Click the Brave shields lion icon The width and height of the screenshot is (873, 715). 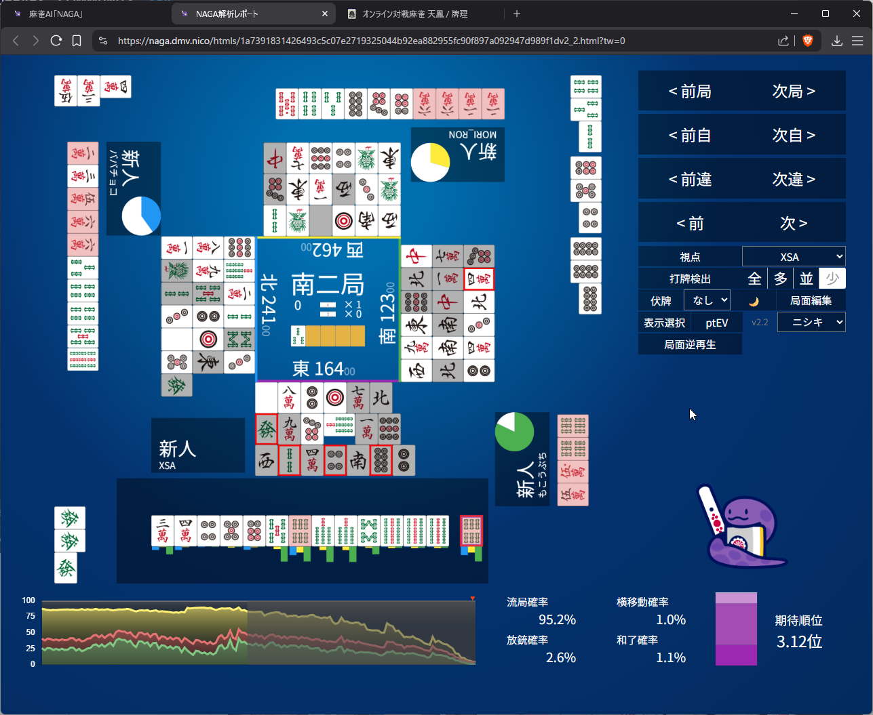click(x=808, y=41)
